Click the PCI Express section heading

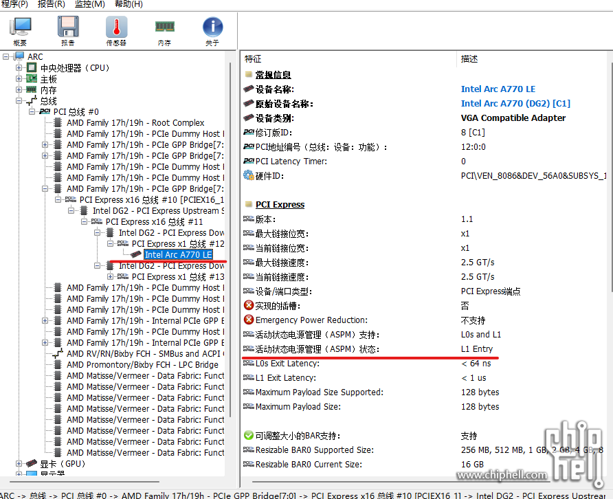pos(280,205)
